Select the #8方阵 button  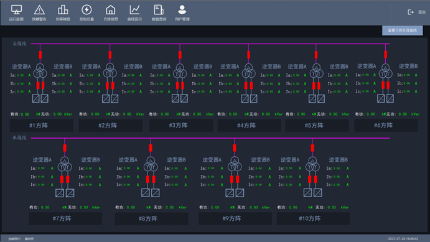(x=151, y=218)
